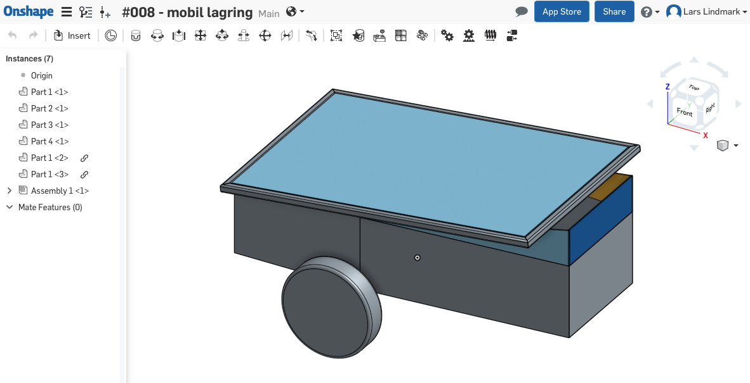Screen dimensions: 750x383
Task: Choose the Planar mate tool
Action: point(201,36)
